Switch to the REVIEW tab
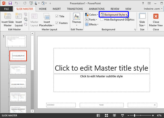Image resolution: width=164 pixels, height=118 pixels. click(115, 9)
